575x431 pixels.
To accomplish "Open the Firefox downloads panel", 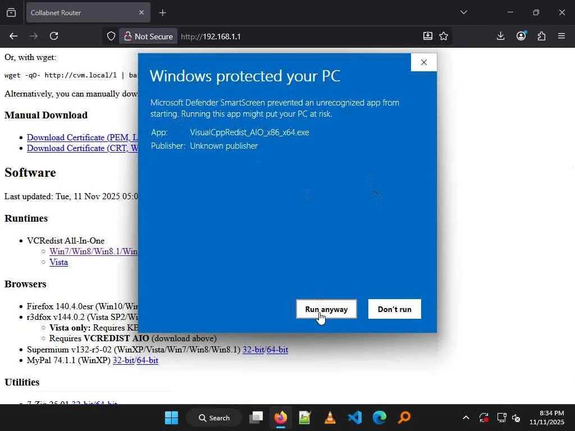I will (500, 36).
